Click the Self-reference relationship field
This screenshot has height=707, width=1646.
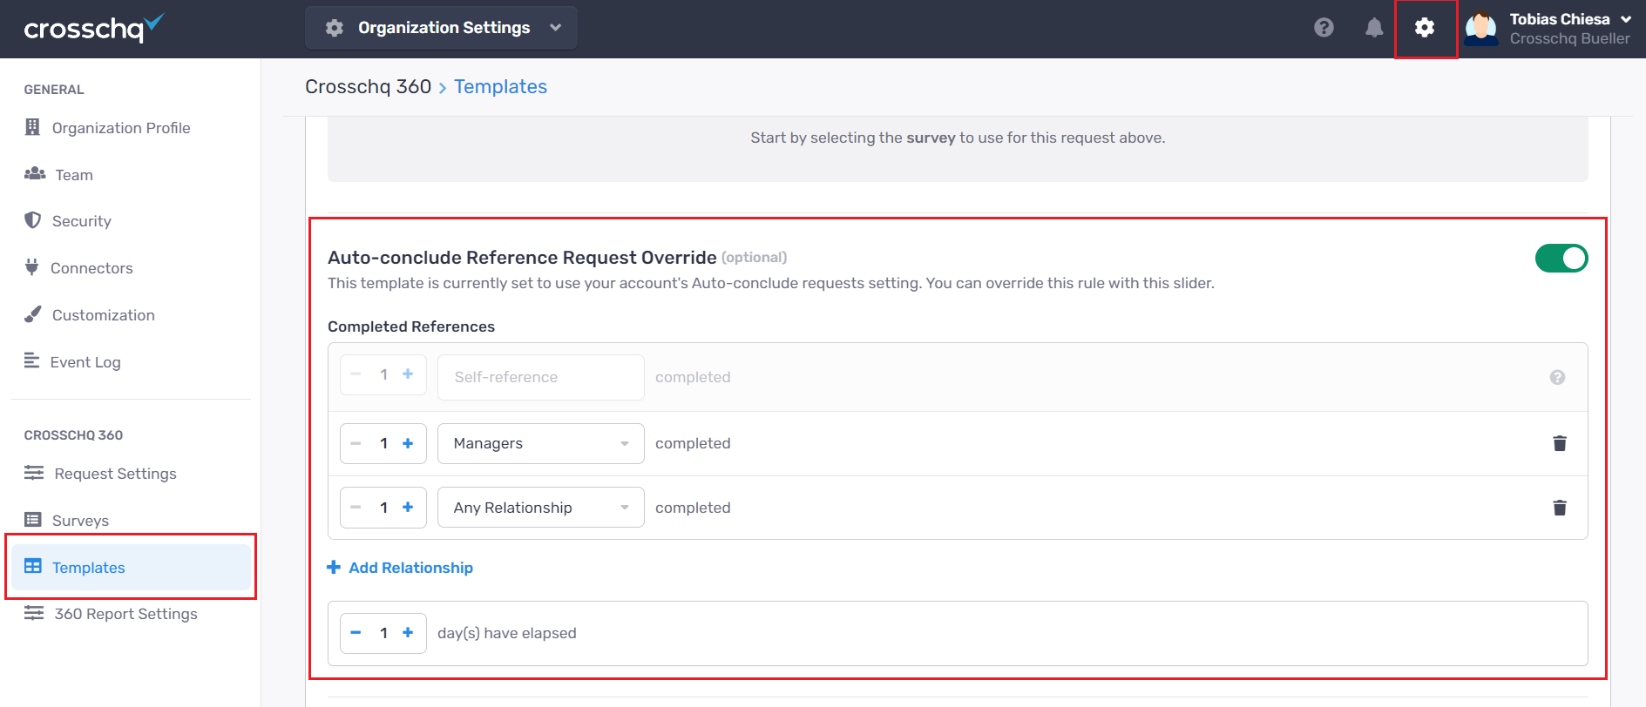pyautogui.click(x=540, y=377)
